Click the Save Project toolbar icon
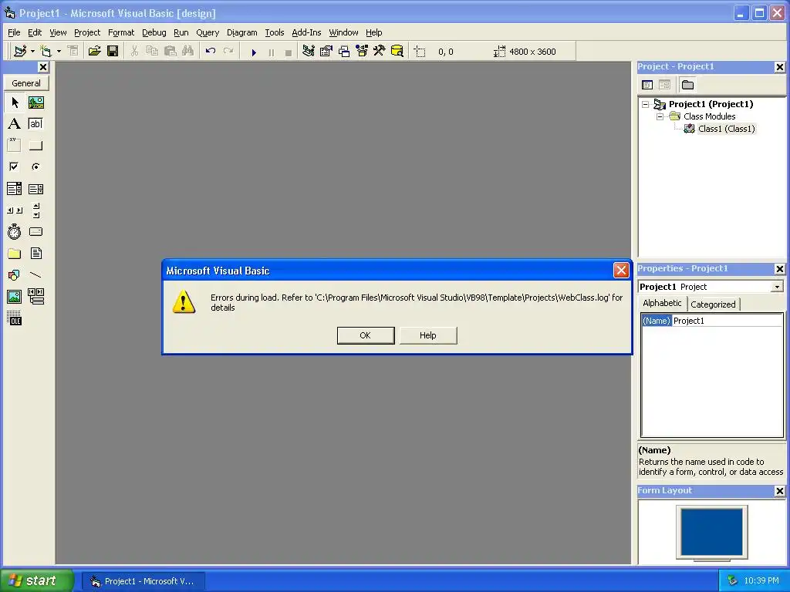 coord(113,52)
